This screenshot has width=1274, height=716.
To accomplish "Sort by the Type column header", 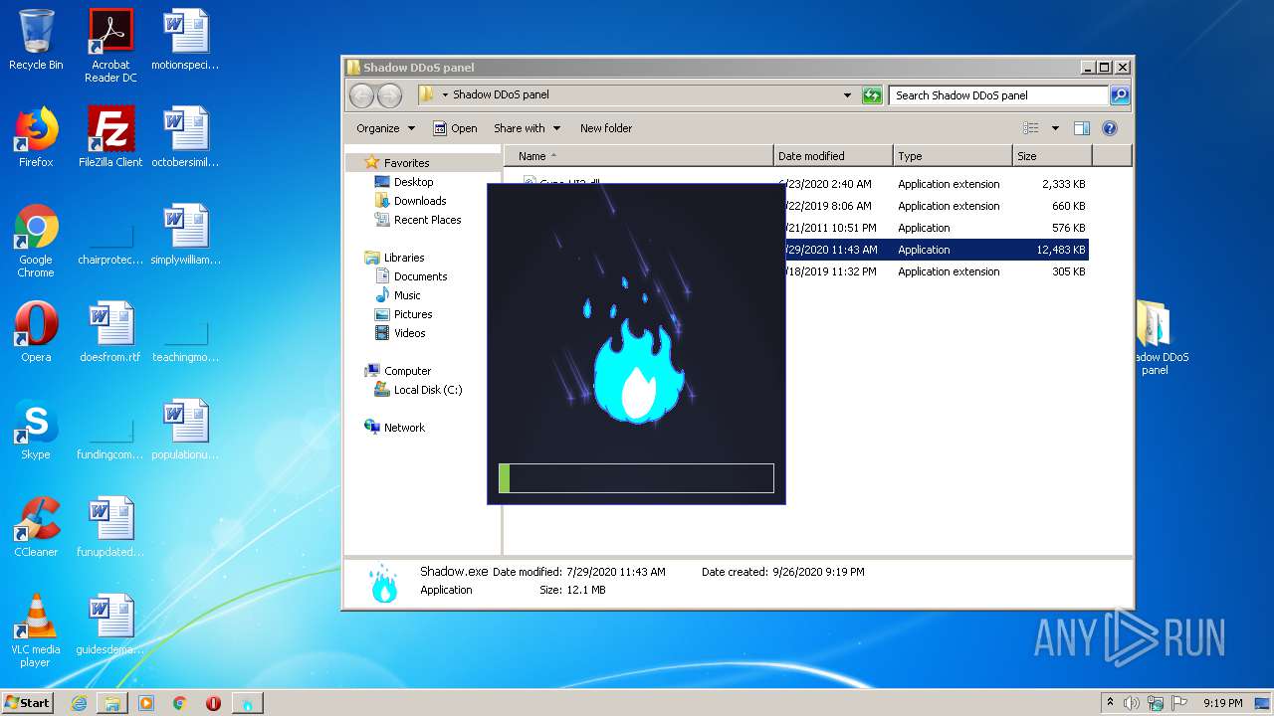I will (953, 156).
